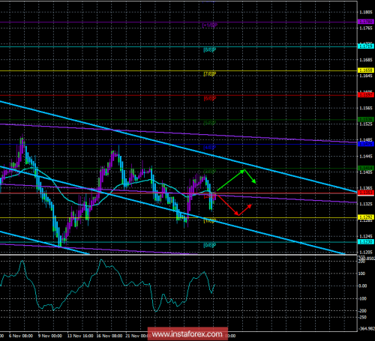Click the purple 1.1780 price level tag
This screenshot has height=341, width=375.
pyautogui.click(x=366, y=22)
